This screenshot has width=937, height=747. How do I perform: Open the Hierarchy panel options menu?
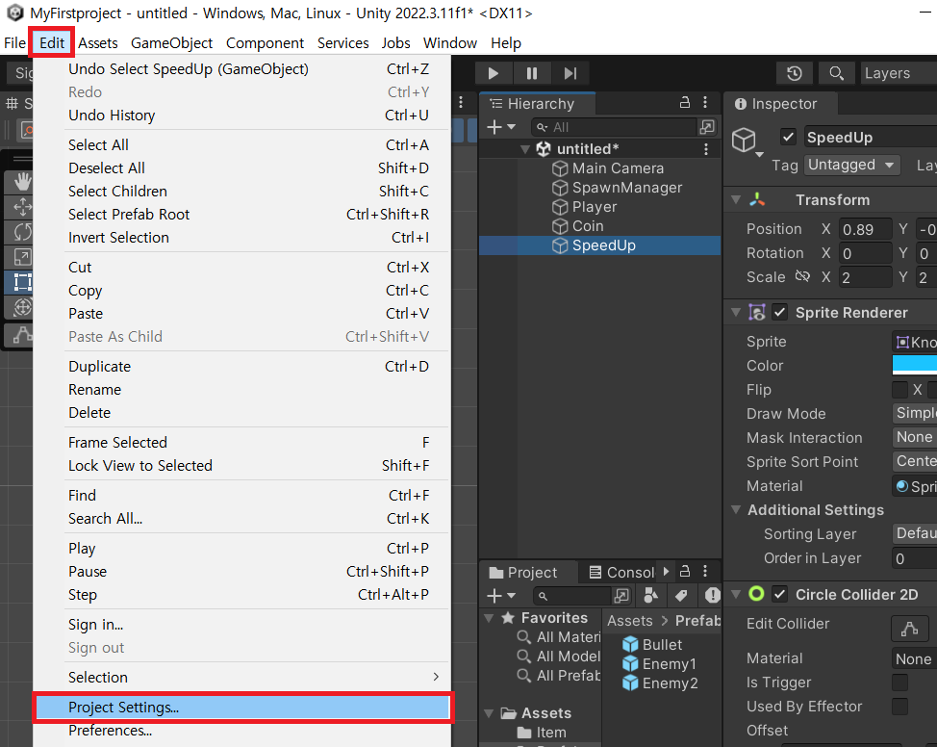705,103
